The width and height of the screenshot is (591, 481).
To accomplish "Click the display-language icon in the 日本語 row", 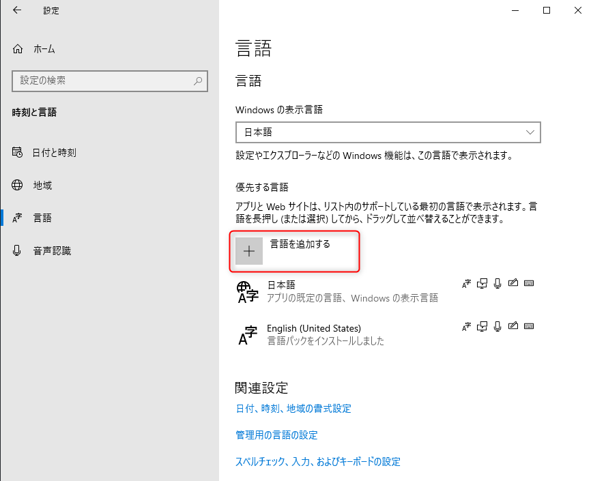I will [467, 284].
